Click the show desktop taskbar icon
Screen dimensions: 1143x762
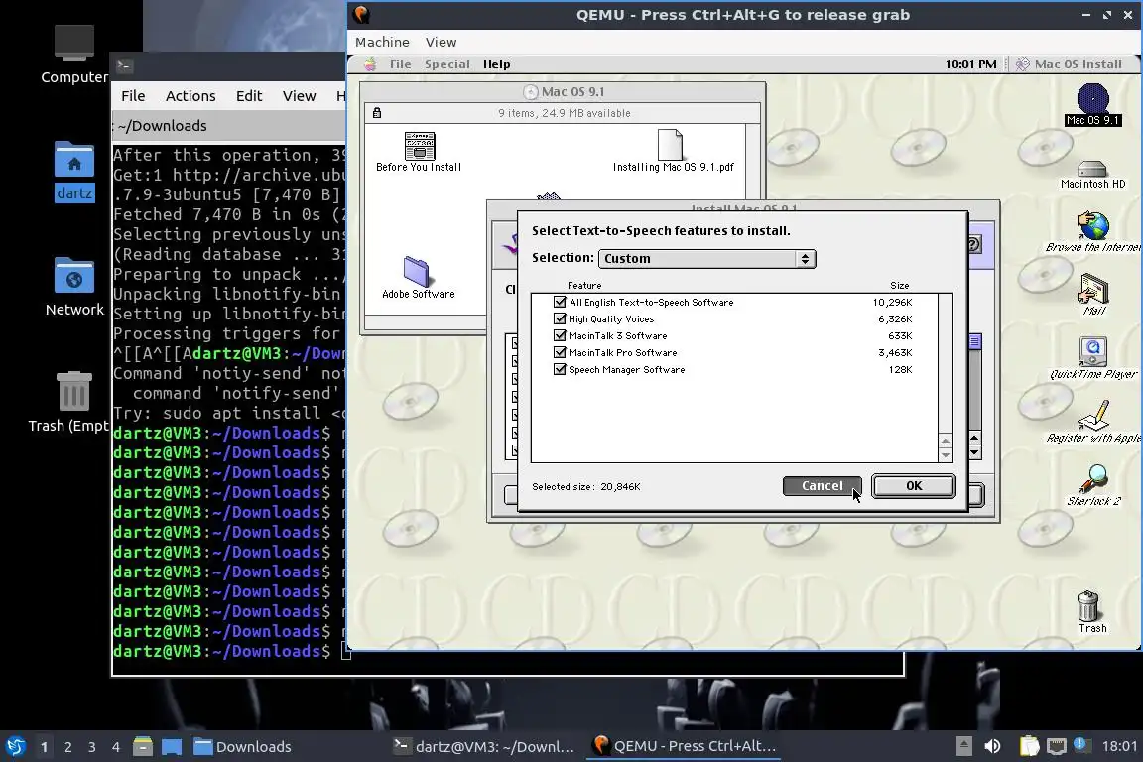(172, 746)
